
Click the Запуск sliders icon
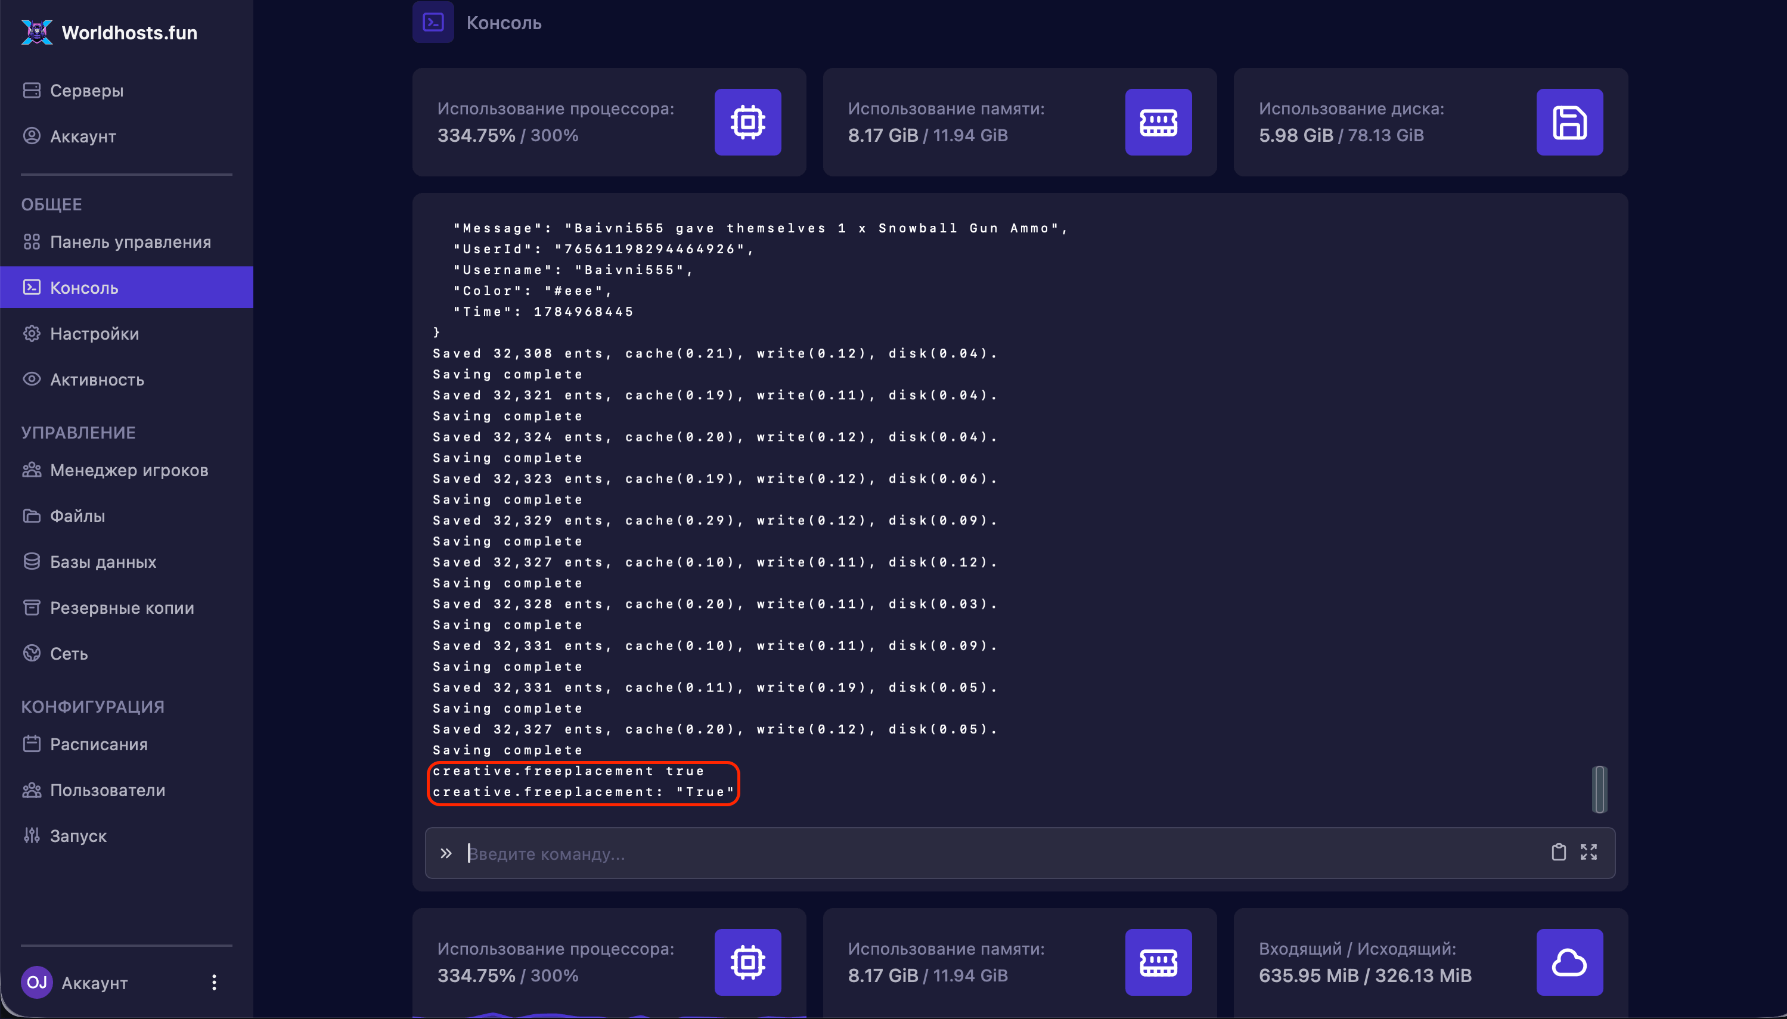[x=32, y=835]
